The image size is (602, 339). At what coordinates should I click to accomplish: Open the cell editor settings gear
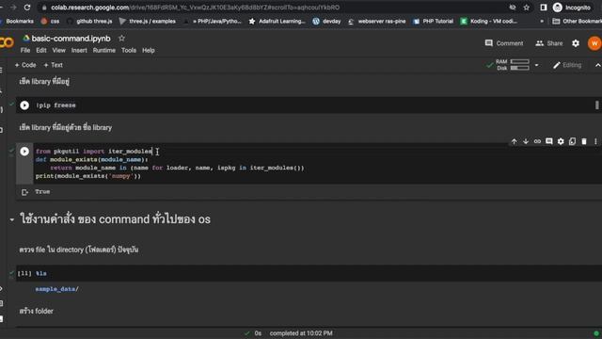pyautogui.click(x=561, y=141)
